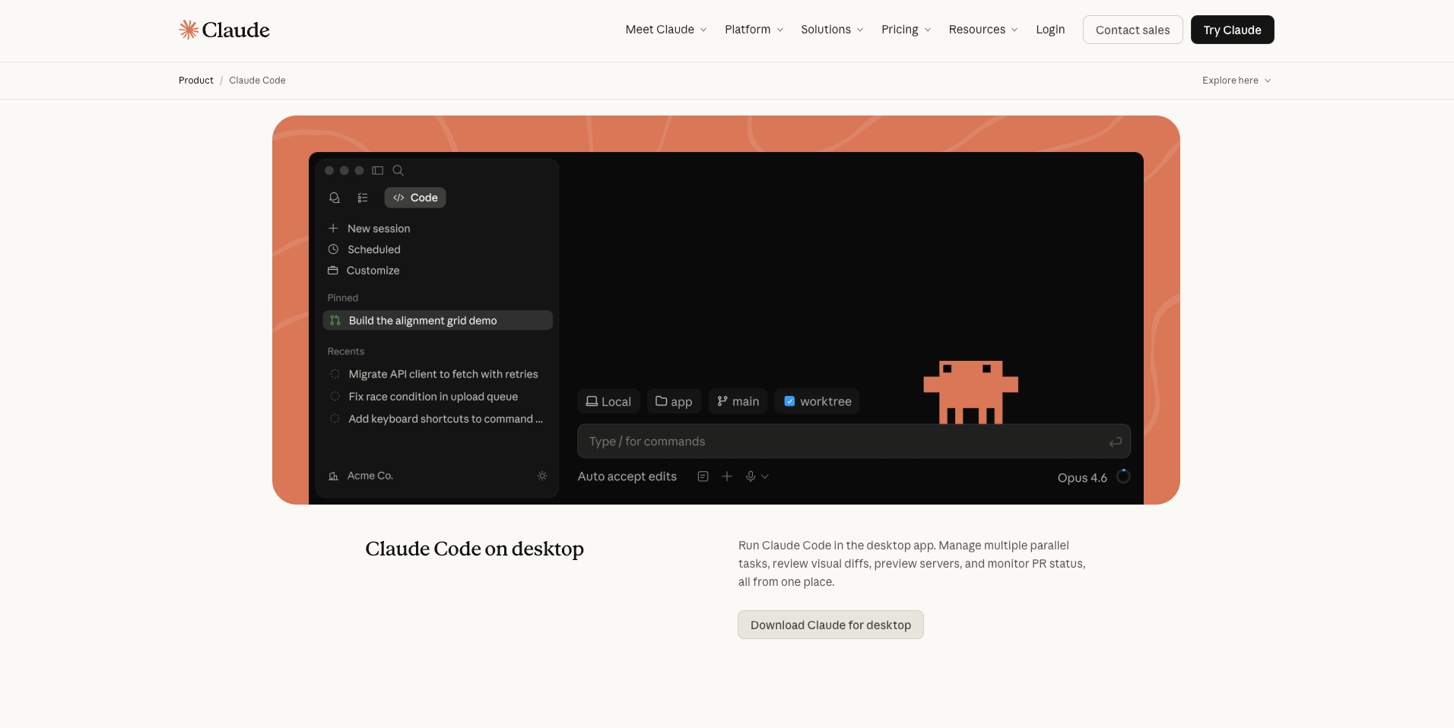Click the Claude Code on desktop heading
The width and height of the screenshot is (1454, 728).
(475, 549)
